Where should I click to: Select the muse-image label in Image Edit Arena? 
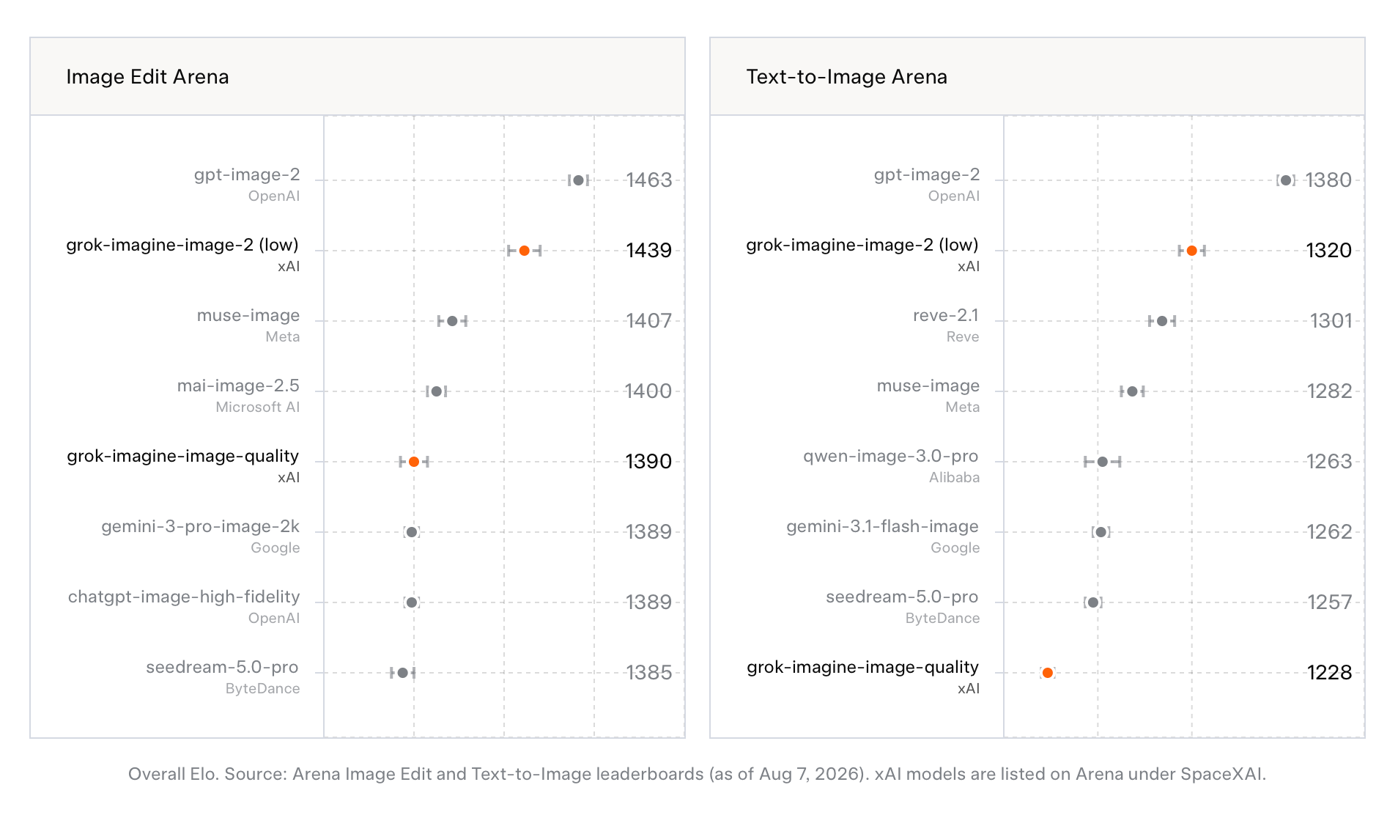[248, 315]
